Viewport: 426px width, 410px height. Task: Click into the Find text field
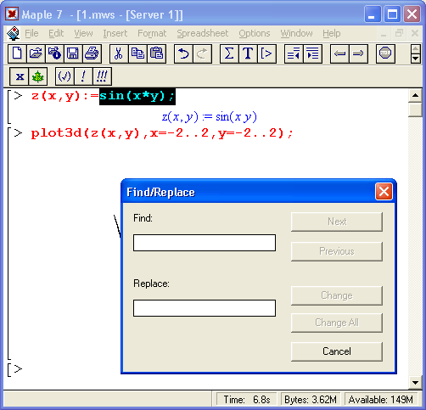(x=205, y=243)
